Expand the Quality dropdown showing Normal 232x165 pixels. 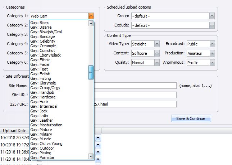point(157,63)
